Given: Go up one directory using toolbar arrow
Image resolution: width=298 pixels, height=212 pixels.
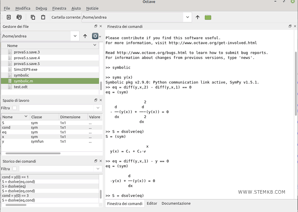Looking at the screenshot, I should pos(198,17).
